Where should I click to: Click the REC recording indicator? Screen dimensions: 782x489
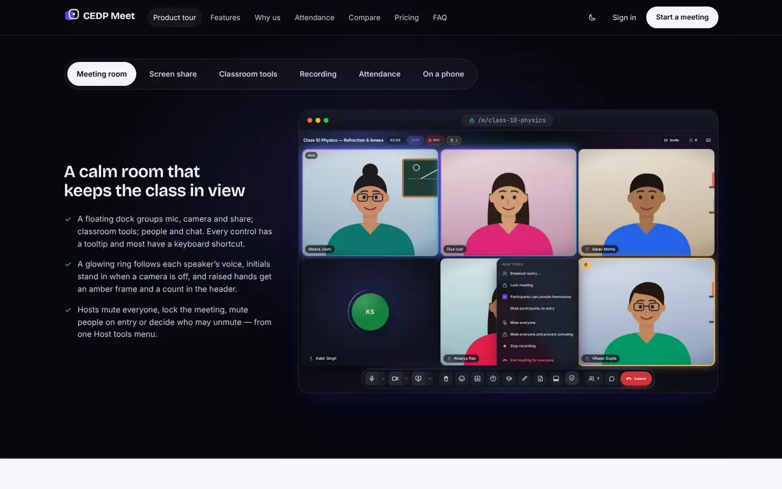click(434, 140)
